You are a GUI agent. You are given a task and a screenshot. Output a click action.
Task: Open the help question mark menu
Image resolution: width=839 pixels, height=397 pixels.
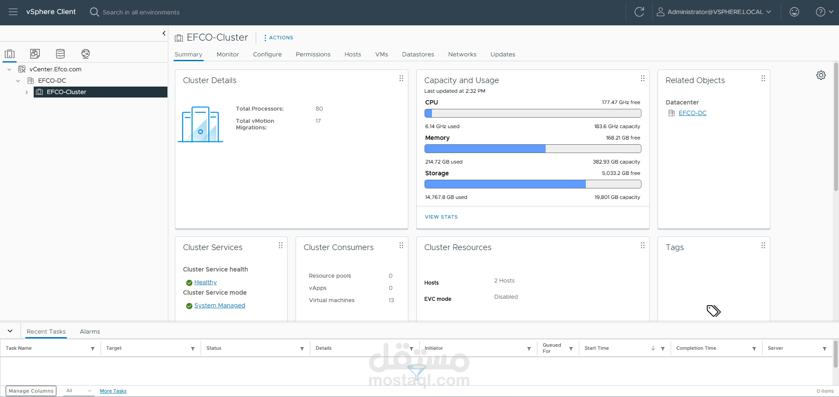click(824, 12)
